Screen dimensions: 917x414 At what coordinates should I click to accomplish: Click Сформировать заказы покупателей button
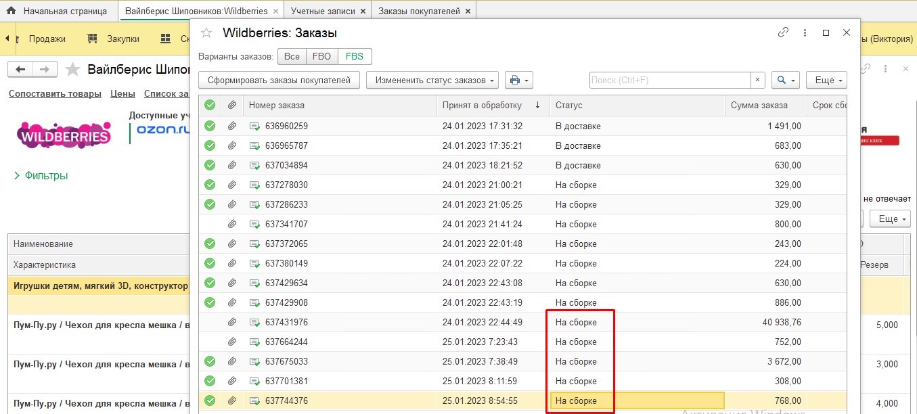[x=279, y=80]
